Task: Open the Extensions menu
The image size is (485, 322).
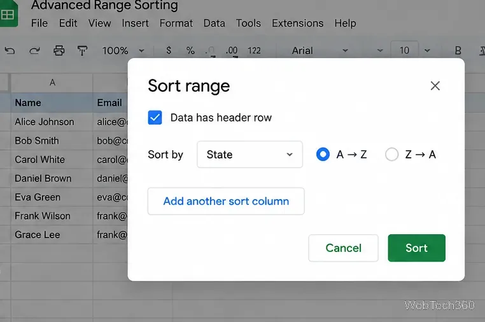Action: click(298, 23)
